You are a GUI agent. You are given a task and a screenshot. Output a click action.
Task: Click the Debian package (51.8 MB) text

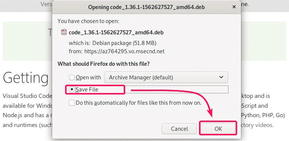[x=124, y=43]
